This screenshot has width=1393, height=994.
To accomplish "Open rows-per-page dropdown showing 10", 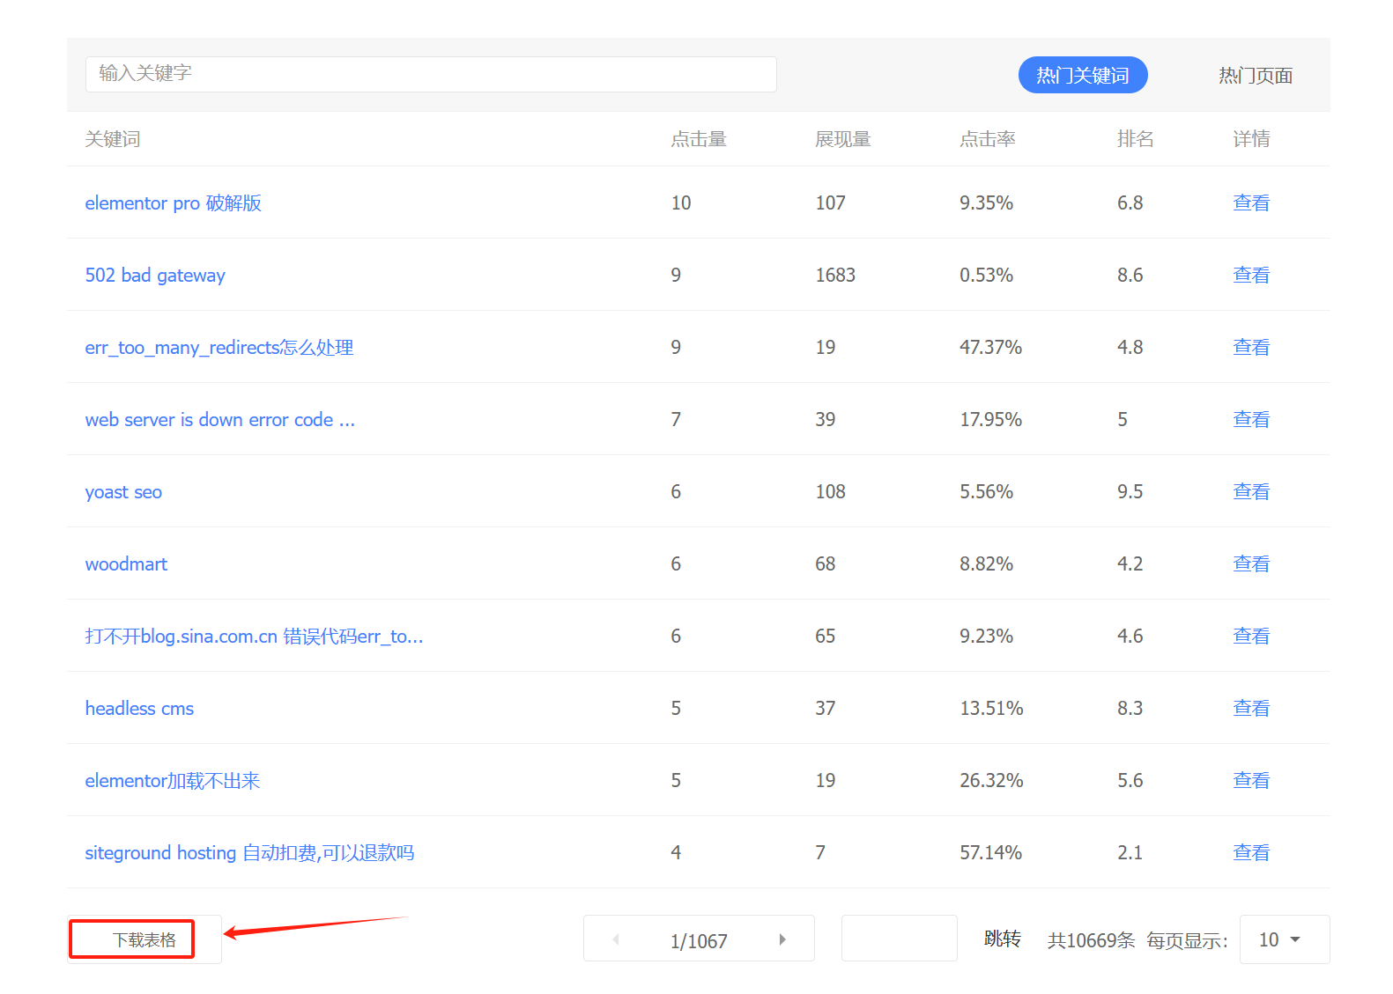I will pyautogui.click(x=1283, y=939).
